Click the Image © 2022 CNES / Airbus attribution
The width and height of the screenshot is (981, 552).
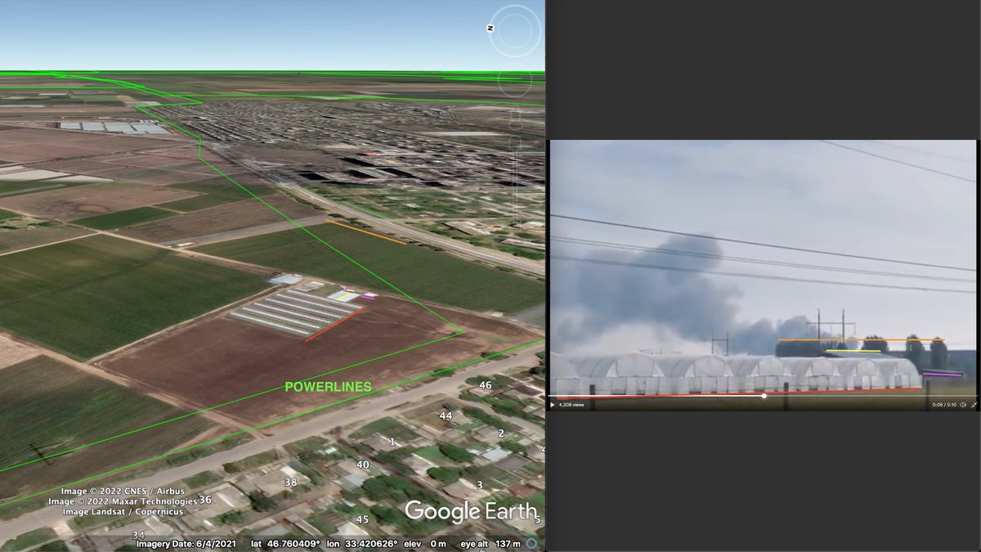[123, 491]
